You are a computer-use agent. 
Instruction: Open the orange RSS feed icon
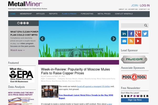tap(131, 41)
